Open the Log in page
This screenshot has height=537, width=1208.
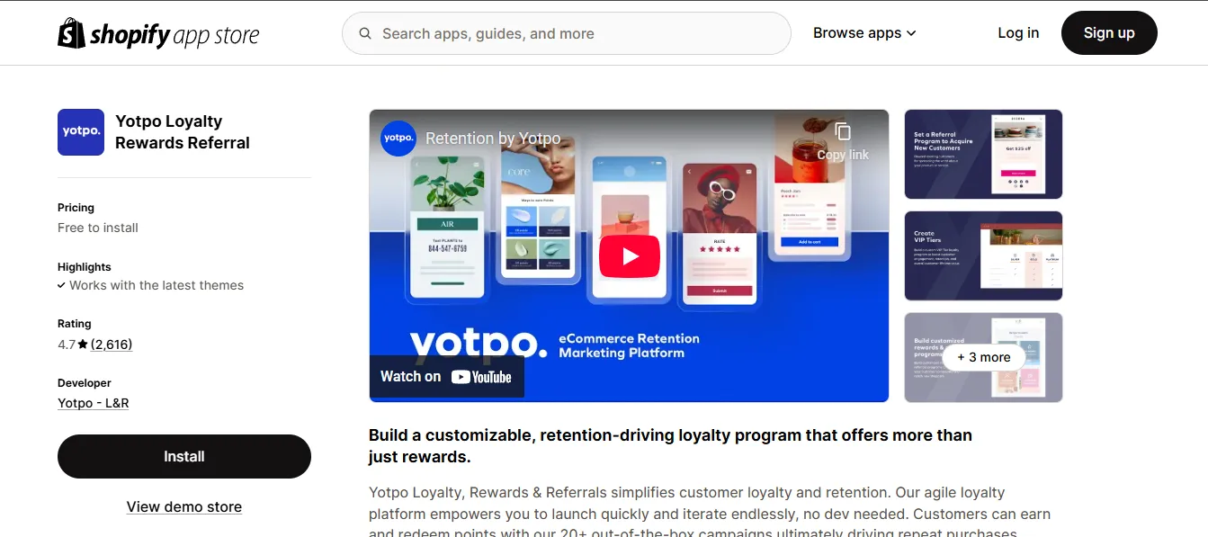pos(1018,33)
